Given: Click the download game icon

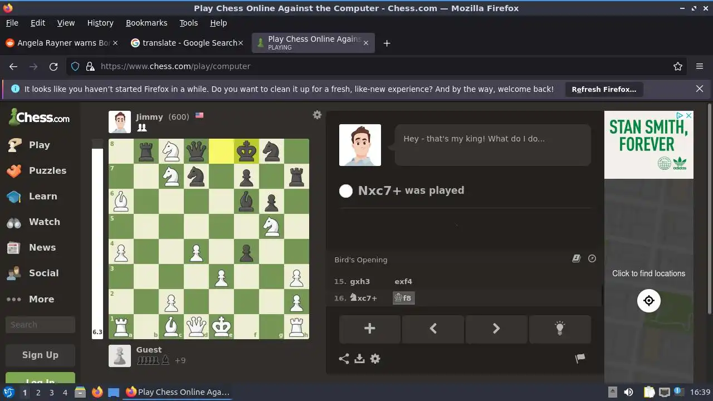Looking at the screenshot, I should [x=359, y=359].
